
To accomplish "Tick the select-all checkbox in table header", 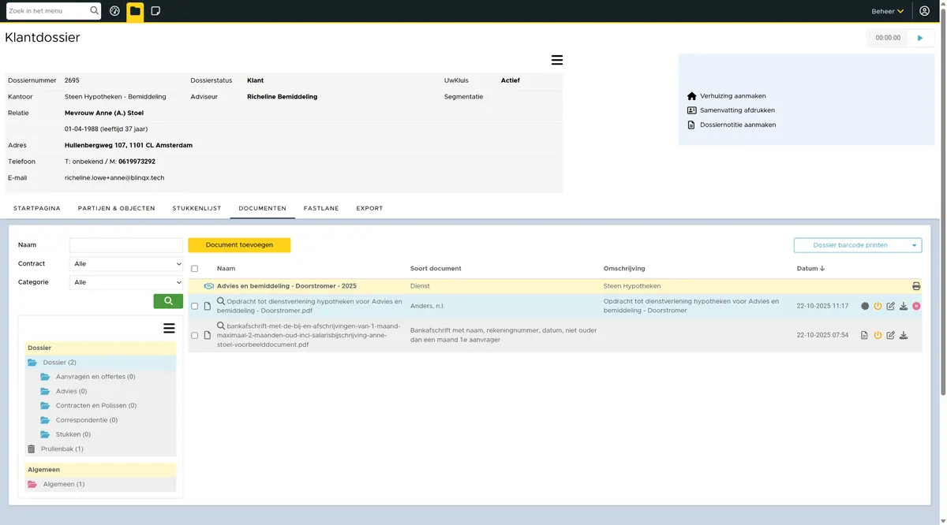I will pos(195,269).
